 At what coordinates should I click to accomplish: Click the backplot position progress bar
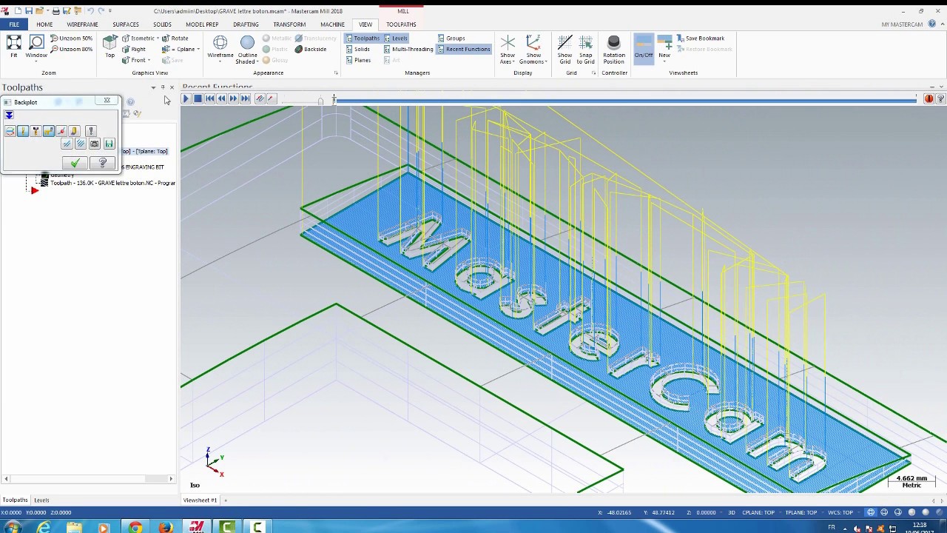(625, 99)
